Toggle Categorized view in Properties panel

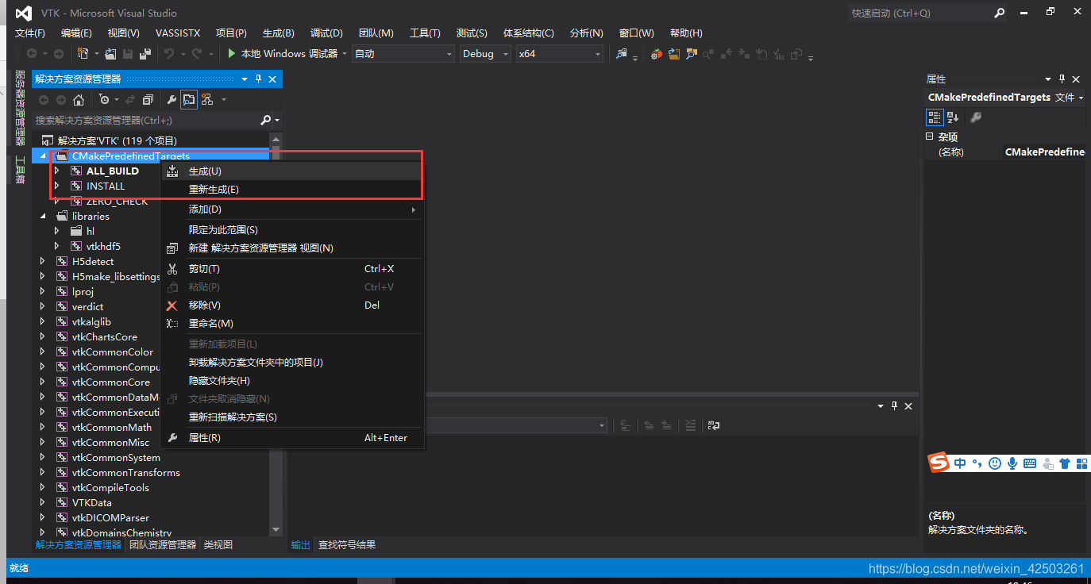click(935, 117)
